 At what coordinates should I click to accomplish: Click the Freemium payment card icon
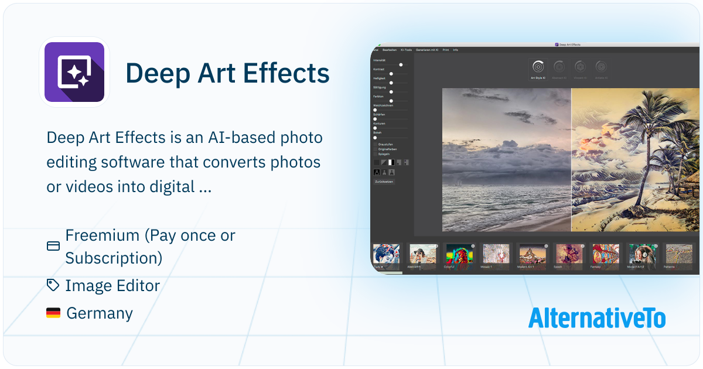click(53, 246)
